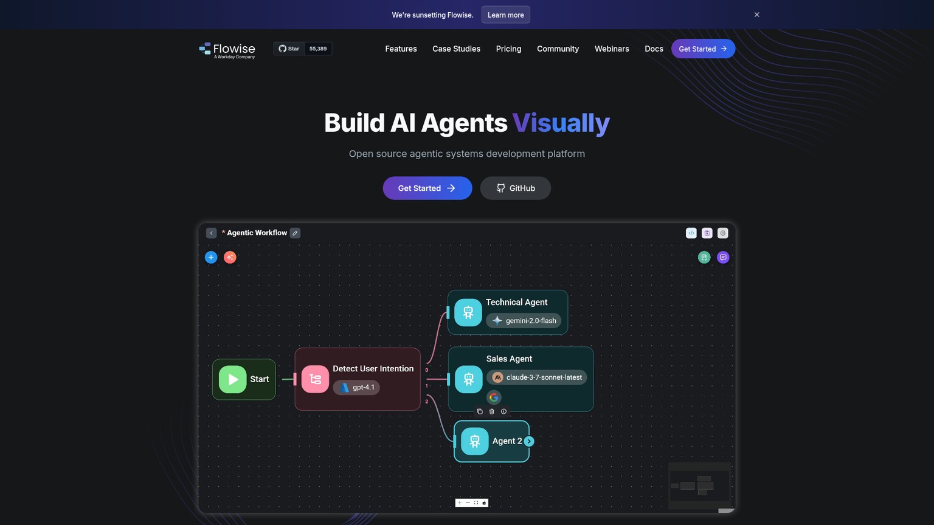This screenshot has height=525, width=934.
Task: Delete the Agent 2 node trash icon
Action: pyautogui.click(x=492, y=411)
